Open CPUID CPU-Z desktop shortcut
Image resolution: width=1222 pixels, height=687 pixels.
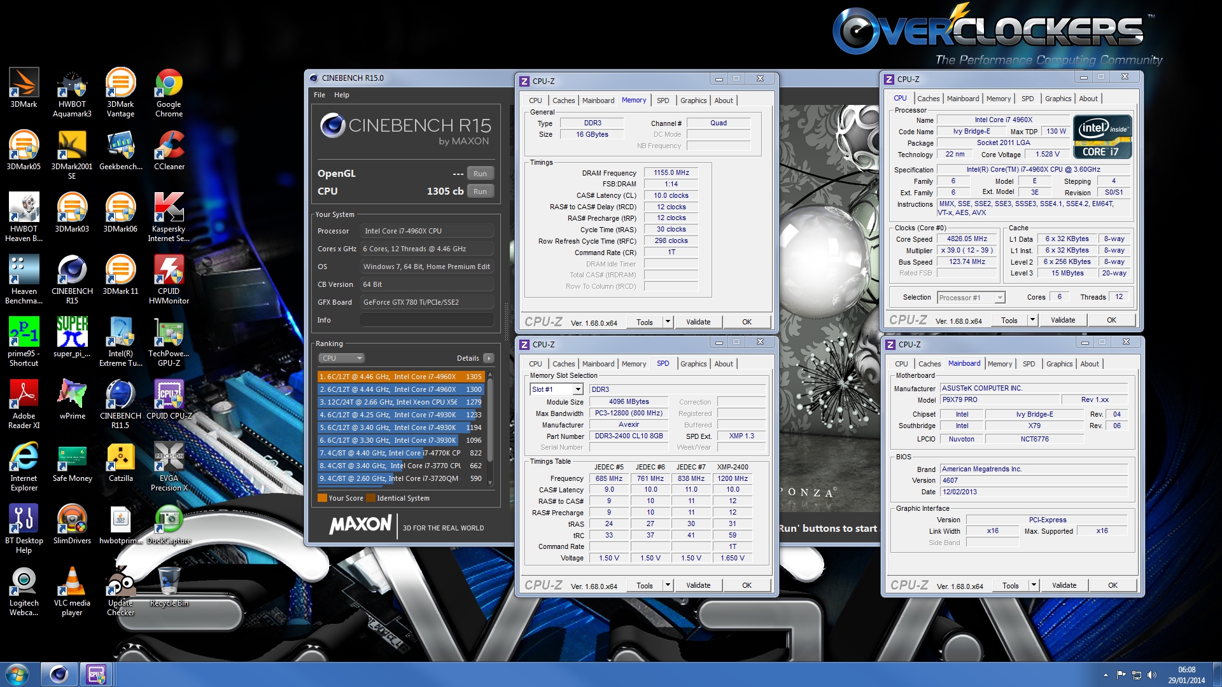169,400
